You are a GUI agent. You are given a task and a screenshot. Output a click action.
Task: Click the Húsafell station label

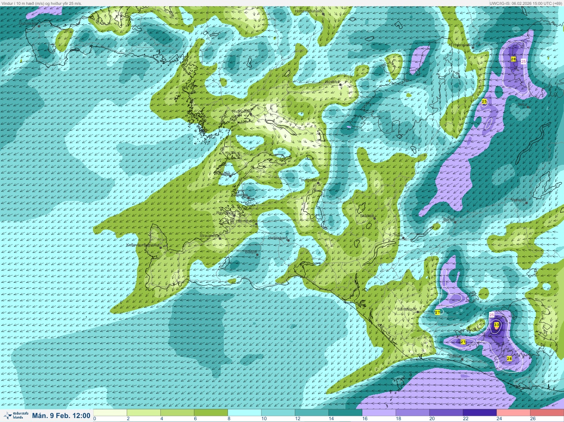point(332,82)
